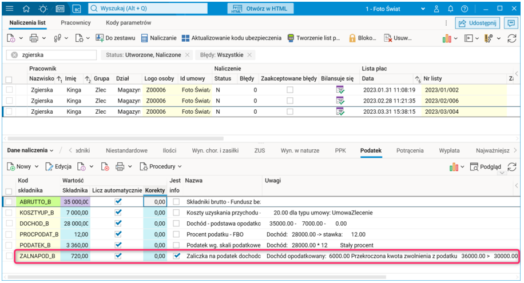524x283 pixels.
Task: Click Edycja button
Action: pos(58,166)
